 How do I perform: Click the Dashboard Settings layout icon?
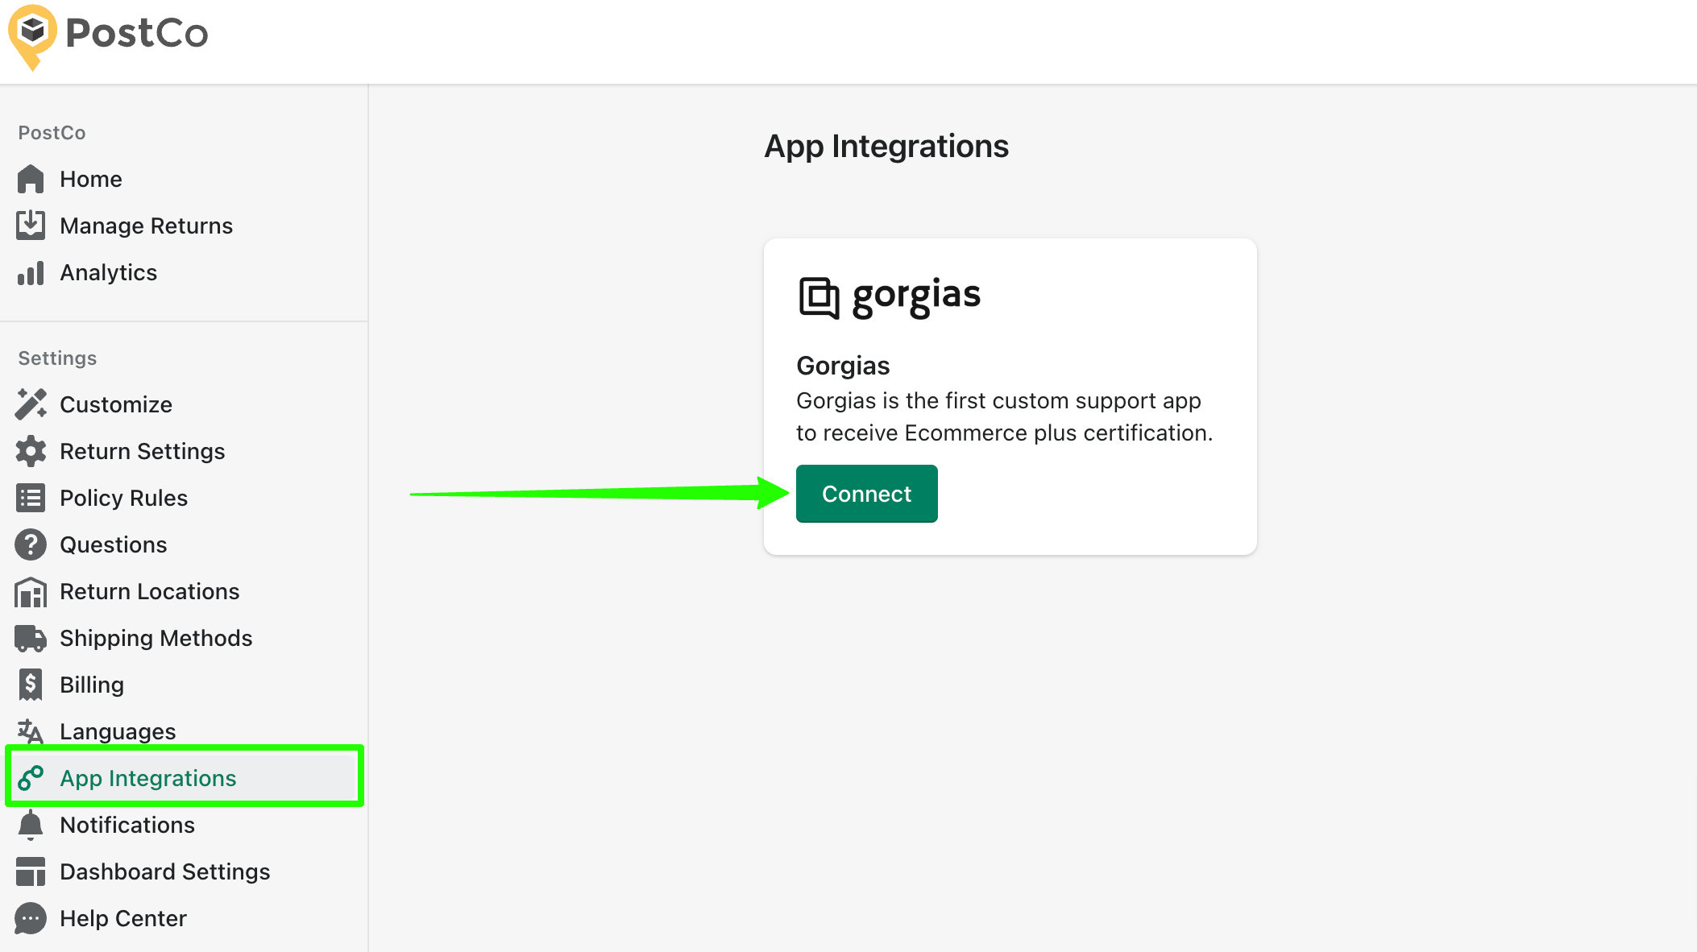pyautogui.click(x=31, y=871)
